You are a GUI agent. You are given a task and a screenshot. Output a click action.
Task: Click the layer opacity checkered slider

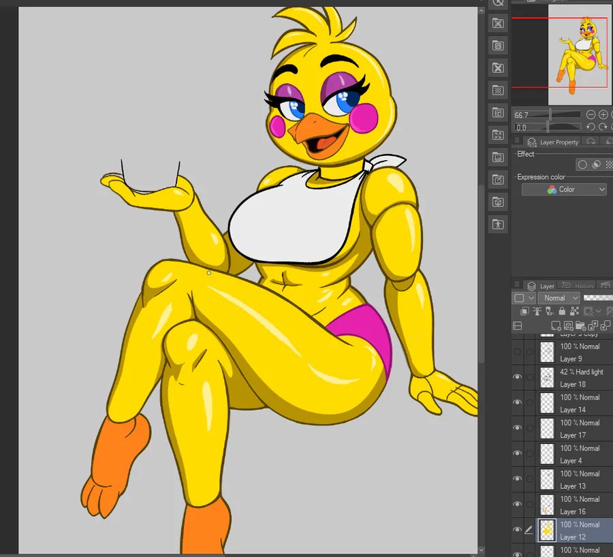pyautogui.click(x=598, y=298)
